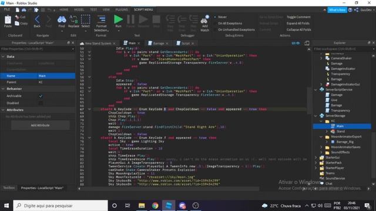
Task: Click the Filter Properties search field
Action: tap(37, 49)
